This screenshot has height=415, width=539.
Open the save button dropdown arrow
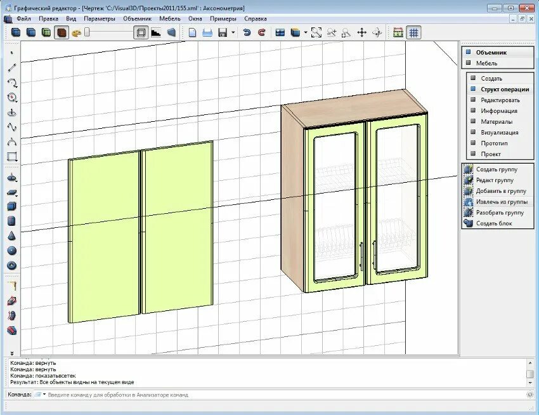point(233,33)
